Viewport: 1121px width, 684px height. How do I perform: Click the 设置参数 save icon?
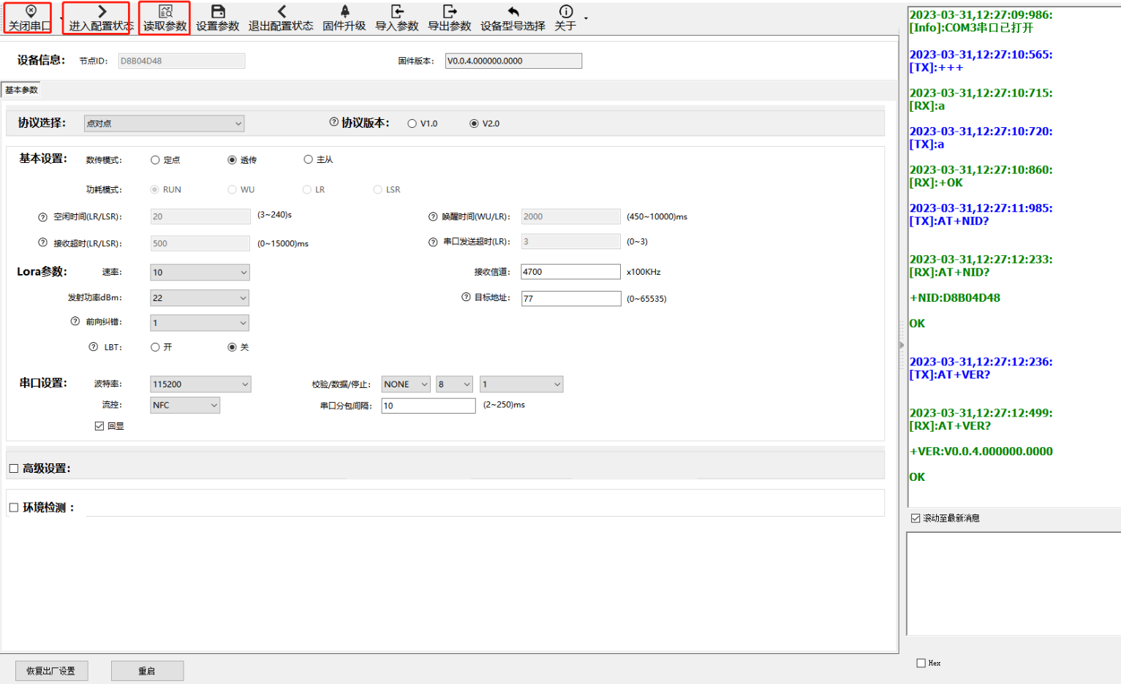pyautogui.click(x=218, y=12)
